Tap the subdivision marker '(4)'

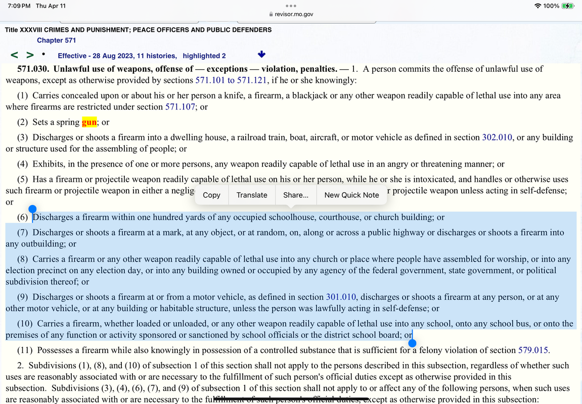tap(22, 164)
